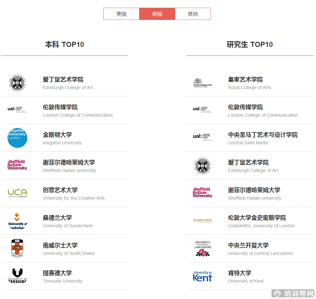Click the ual logo beside 伦敦传媒学院 in the 研究生 list
This screenshot has height=299, width=316.
coord(203,109)
